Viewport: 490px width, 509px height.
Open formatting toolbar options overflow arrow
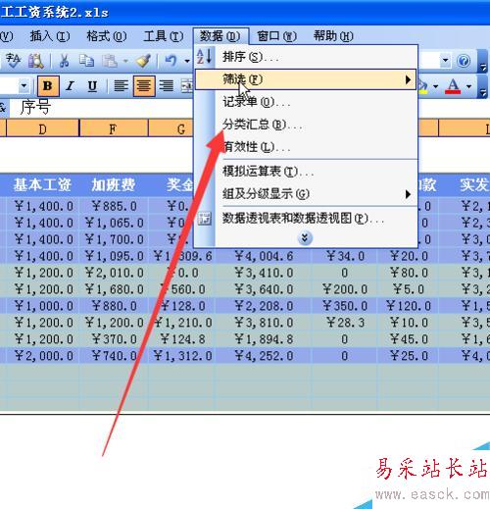[x=483, y=87]
